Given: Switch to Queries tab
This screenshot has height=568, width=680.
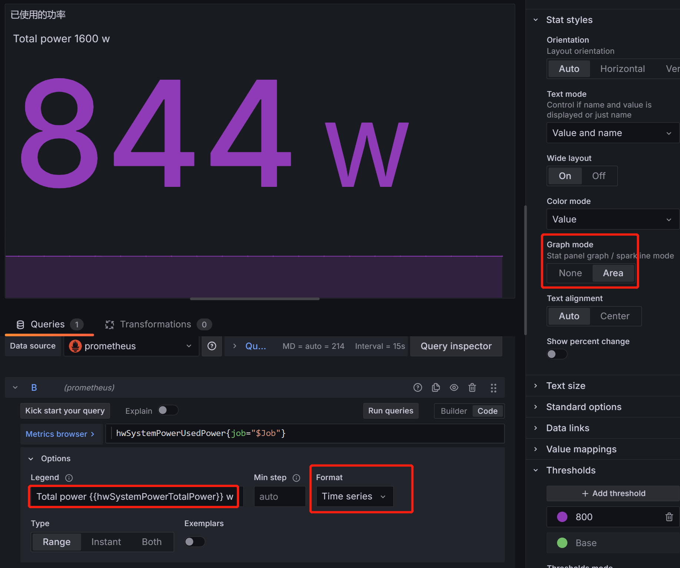Looking at the screenshot, I should coord(50,325).
